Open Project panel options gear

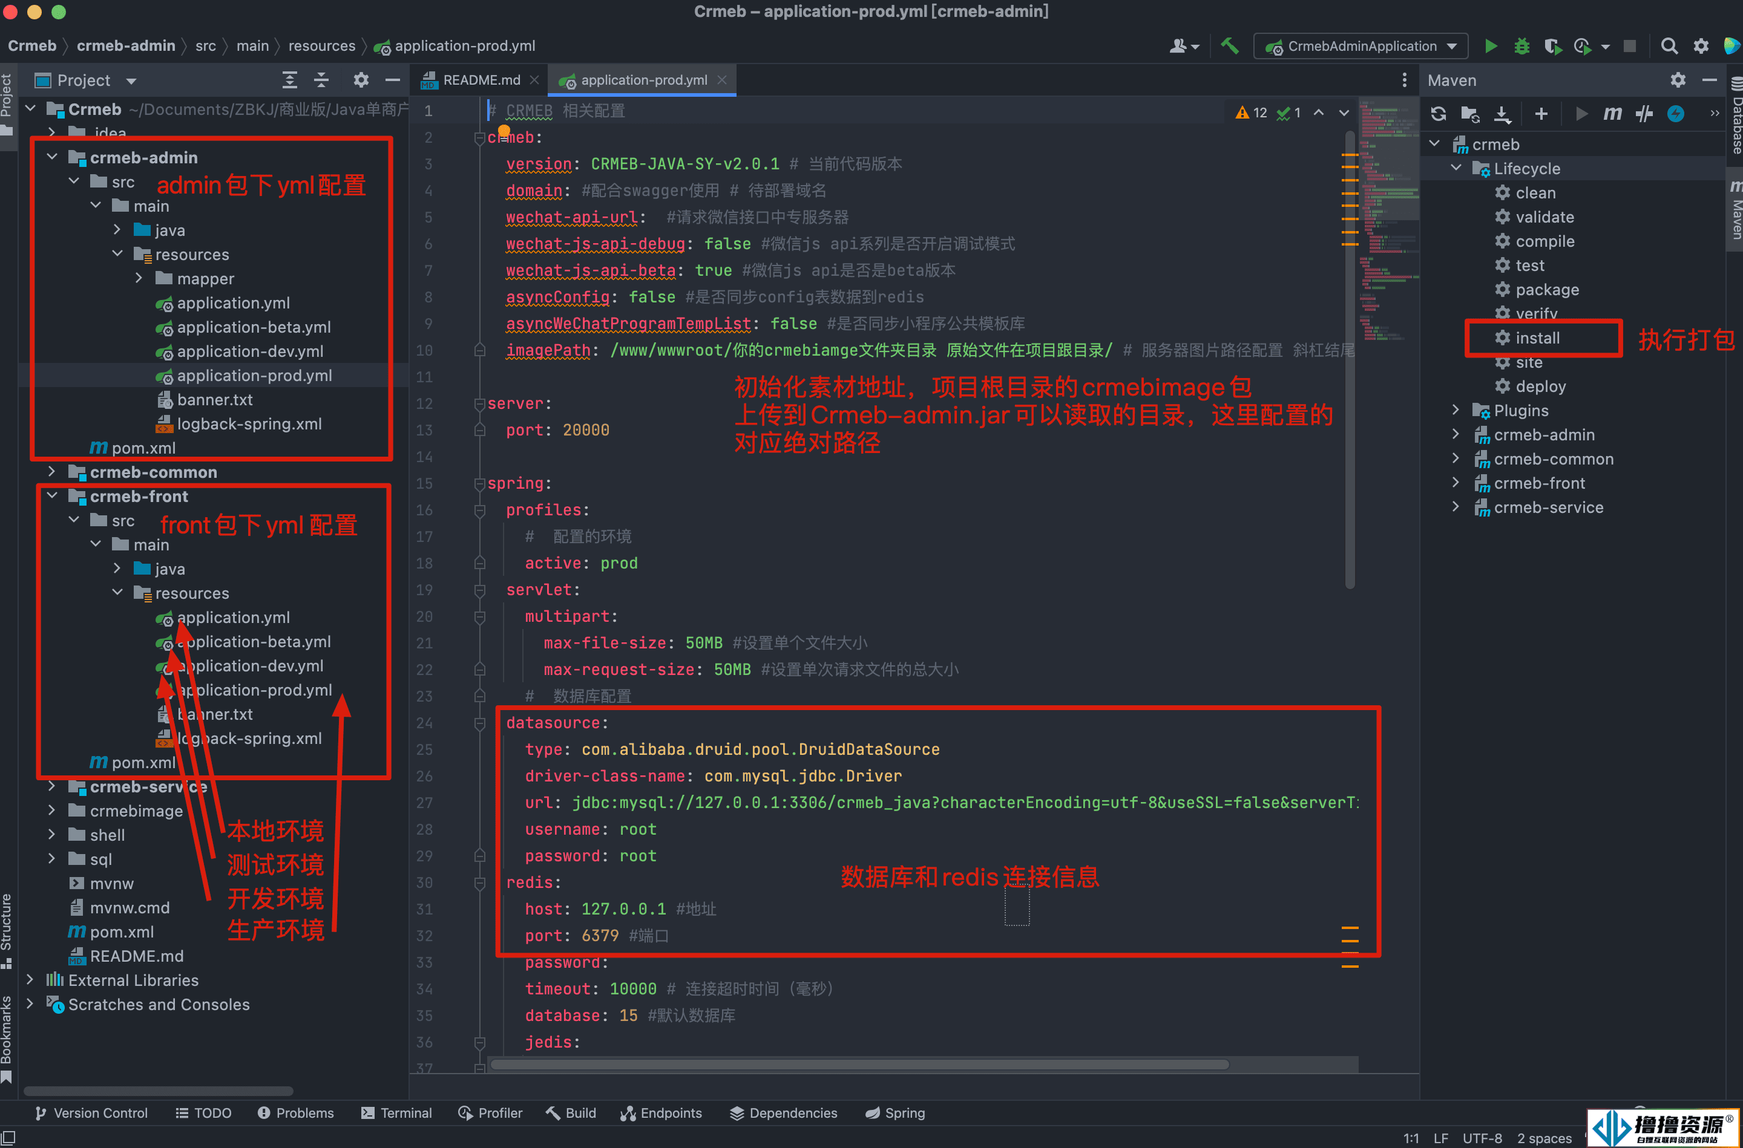click(361, 80)
